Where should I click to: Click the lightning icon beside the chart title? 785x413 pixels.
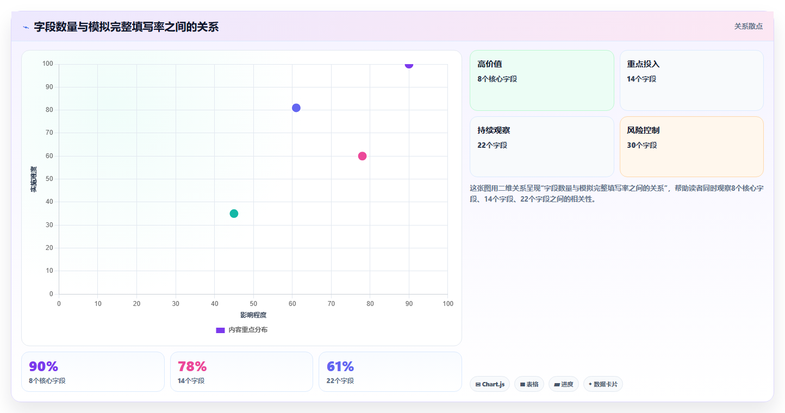26,27
